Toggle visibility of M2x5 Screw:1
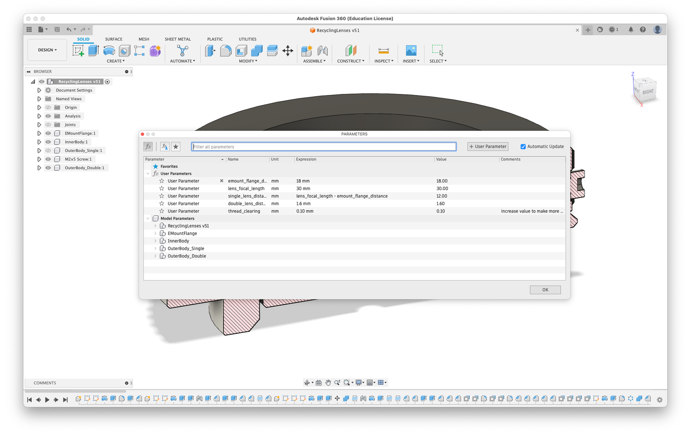The width and height of the screenshot is (696, 430). 48,159
